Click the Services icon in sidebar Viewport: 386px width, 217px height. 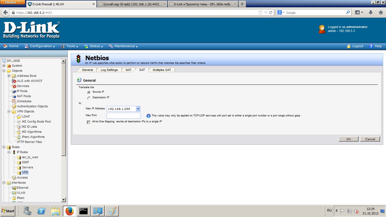pos(14,86)
